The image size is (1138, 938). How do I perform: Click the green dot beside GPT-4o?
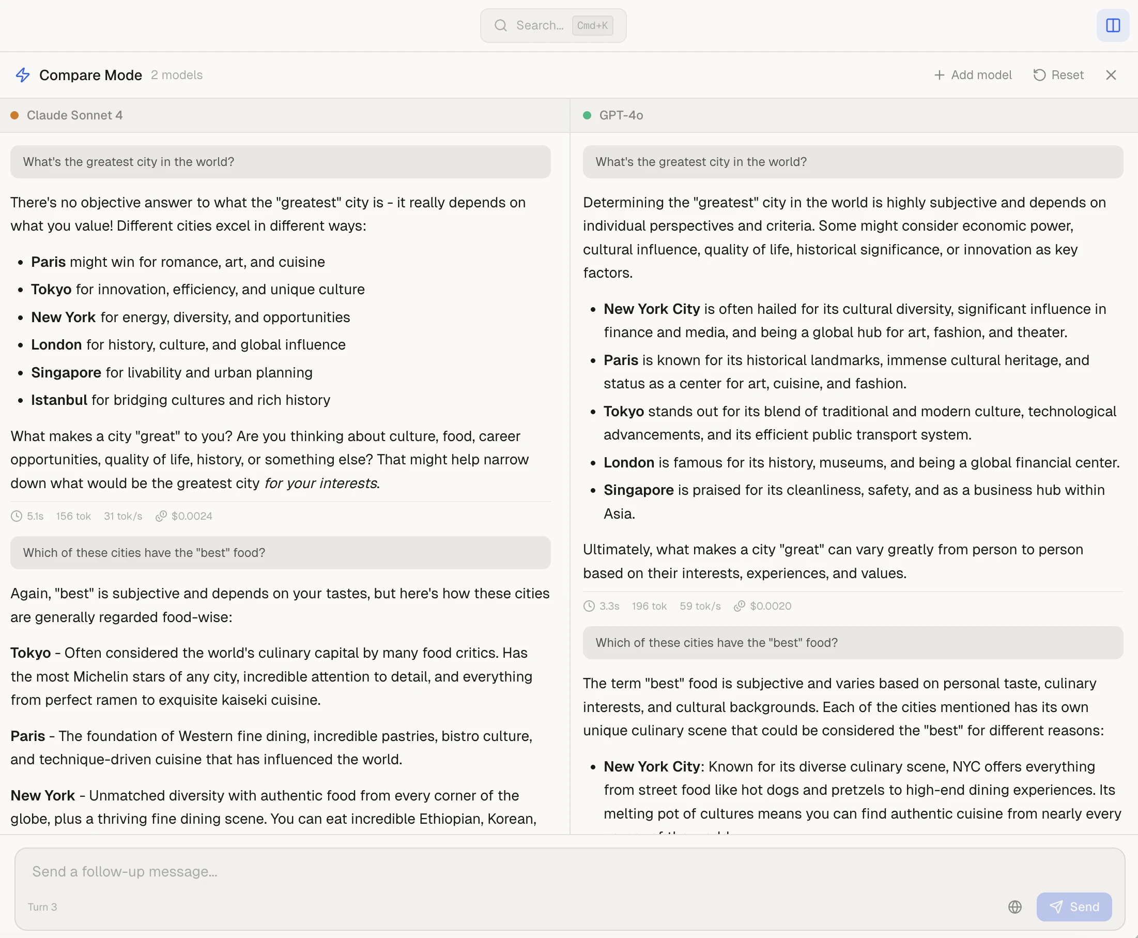(x=587, y=115)
